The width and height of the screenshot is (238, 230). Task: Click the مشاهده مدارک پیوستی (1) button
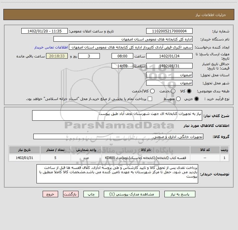pos(132,194)
